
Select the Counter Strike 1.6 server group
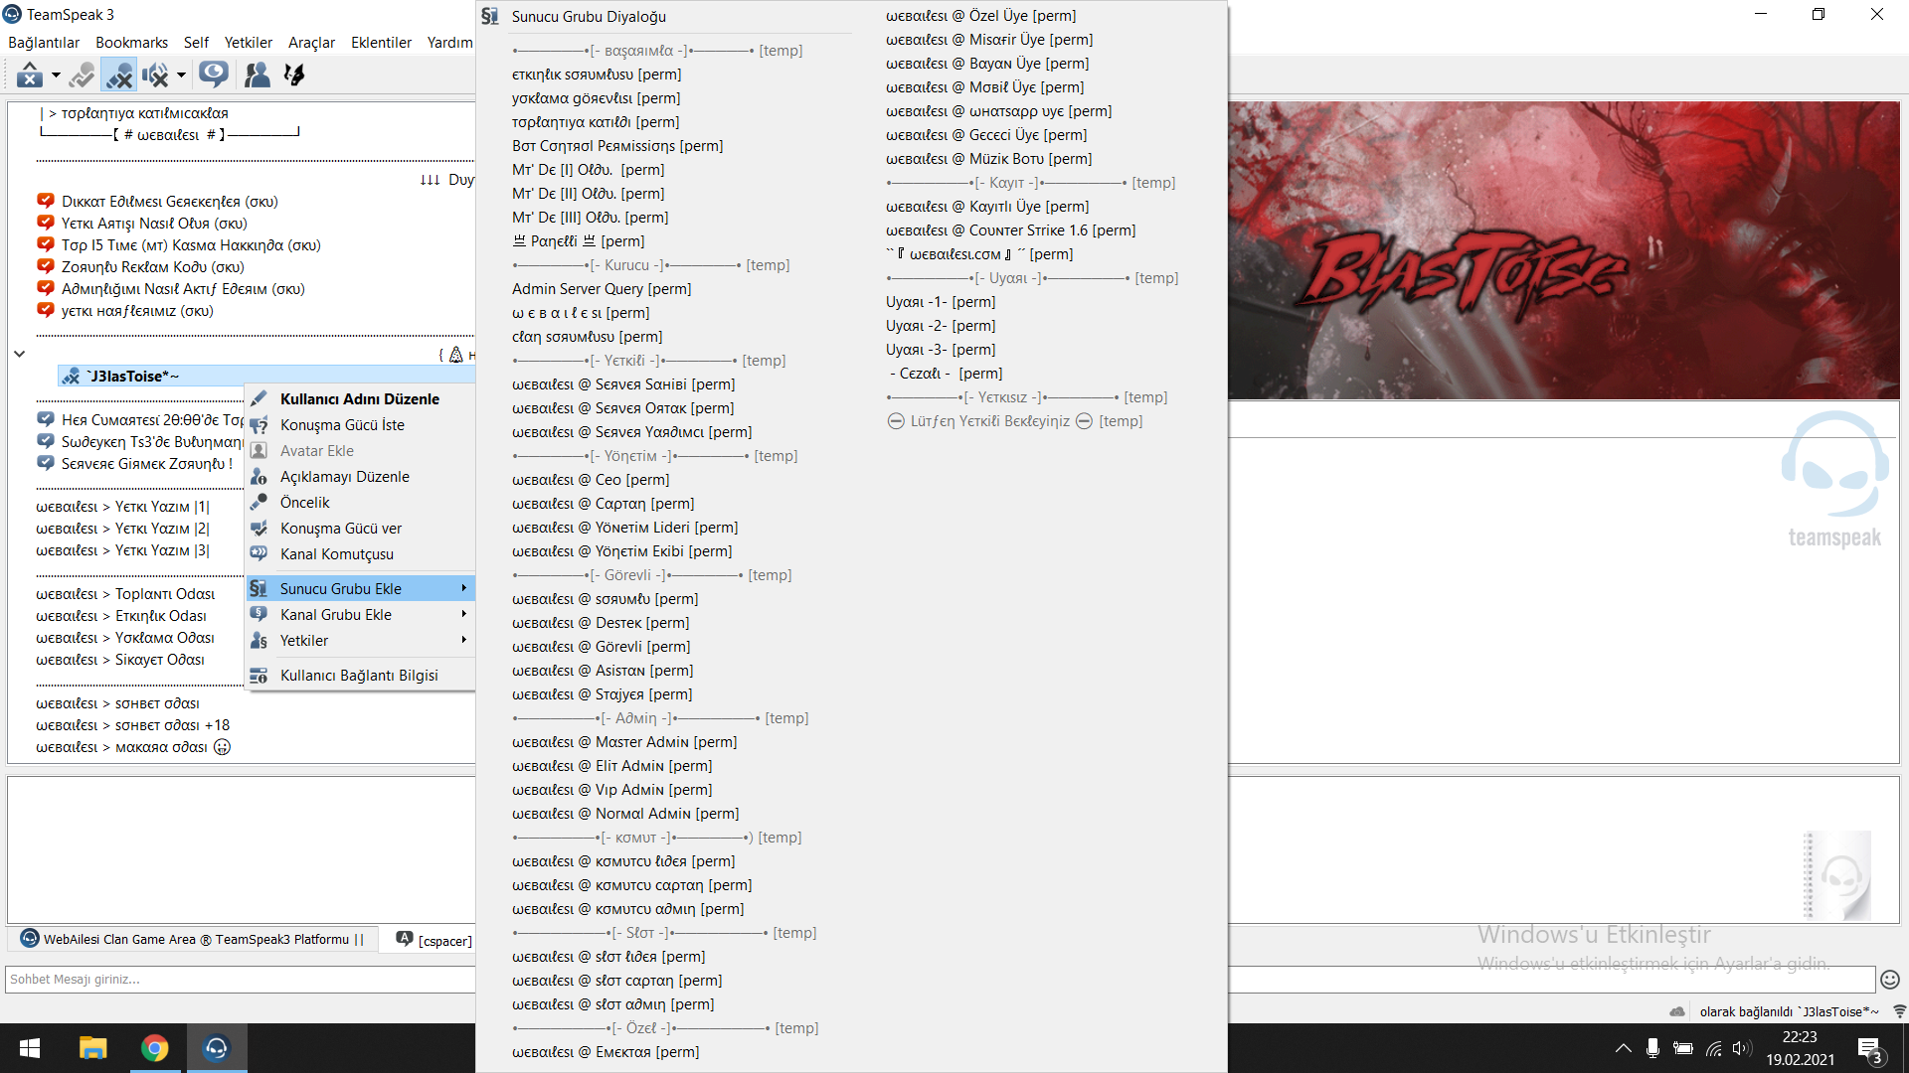(x=1011, y=230)
